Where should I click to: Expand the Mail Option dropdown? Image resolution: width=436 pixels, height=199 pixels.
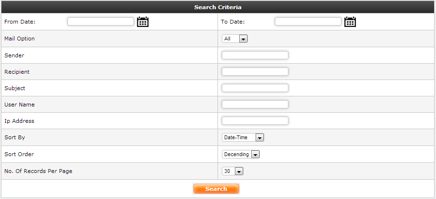(x=234, y=39)
